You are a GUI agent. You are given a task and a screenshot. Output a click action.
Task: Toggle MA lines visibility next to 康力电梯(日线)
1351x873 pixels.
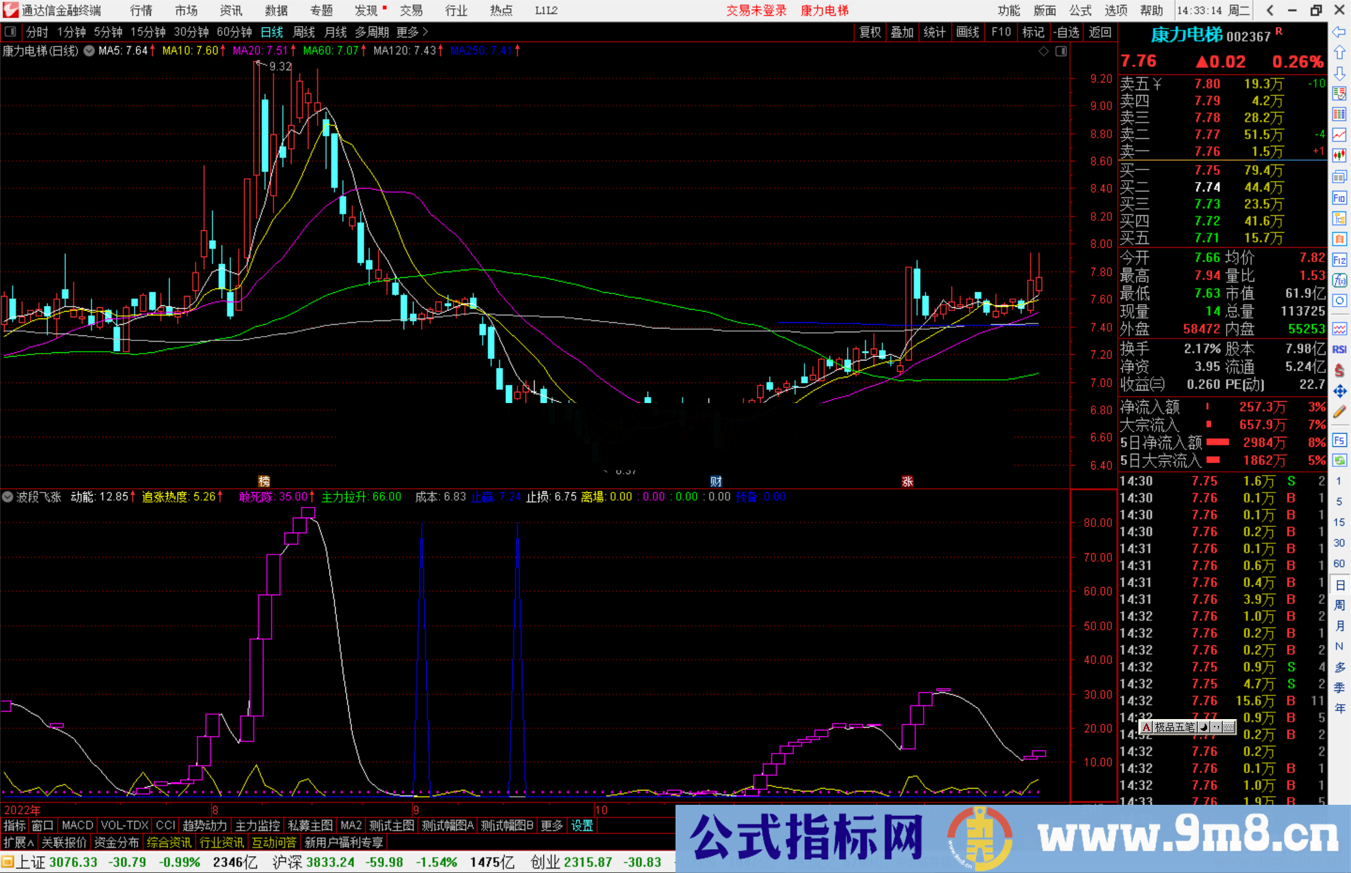89,51
